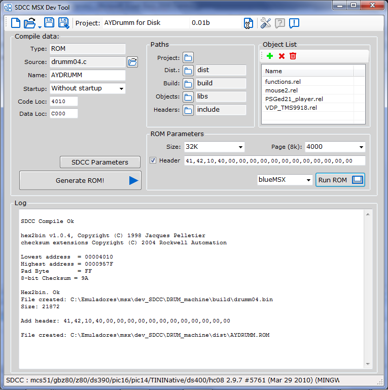Viewport: 388px width, 390px height.
Task: Select PSGed21_player.rel in the Object List
Action: click(294, 99)
